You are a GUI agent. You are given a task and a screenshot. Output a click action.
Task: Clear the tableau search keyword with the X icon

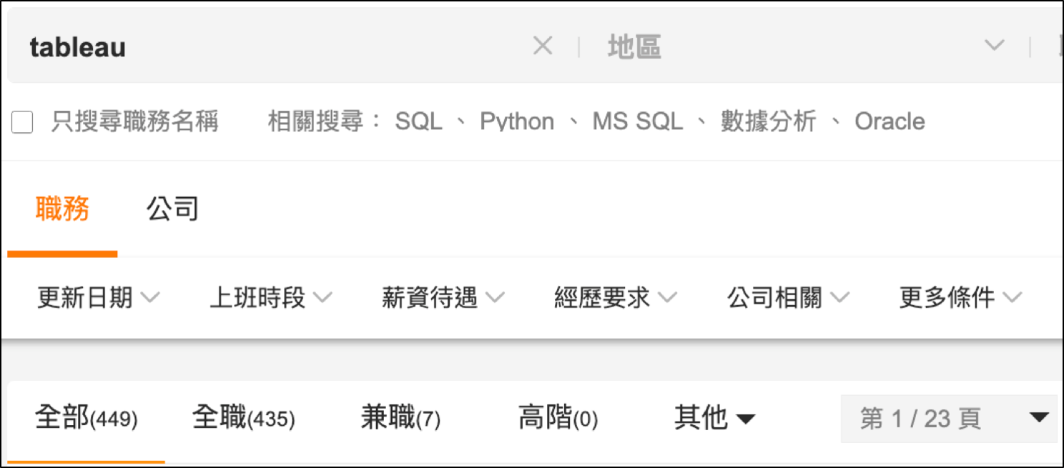point(542,45)
